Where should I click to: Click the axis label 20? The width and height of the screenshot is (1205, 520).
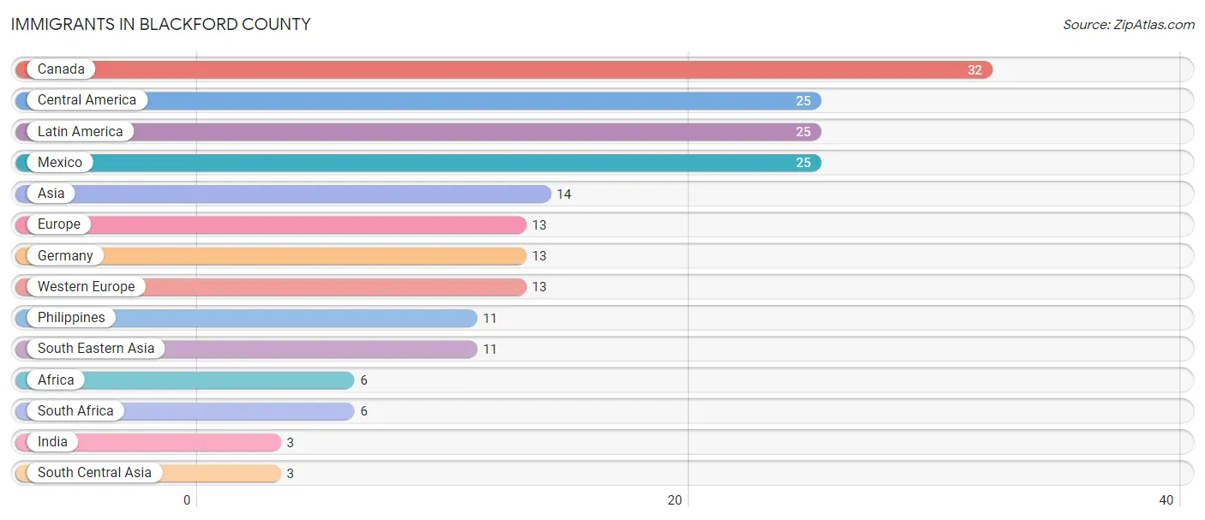click(675, 500)
